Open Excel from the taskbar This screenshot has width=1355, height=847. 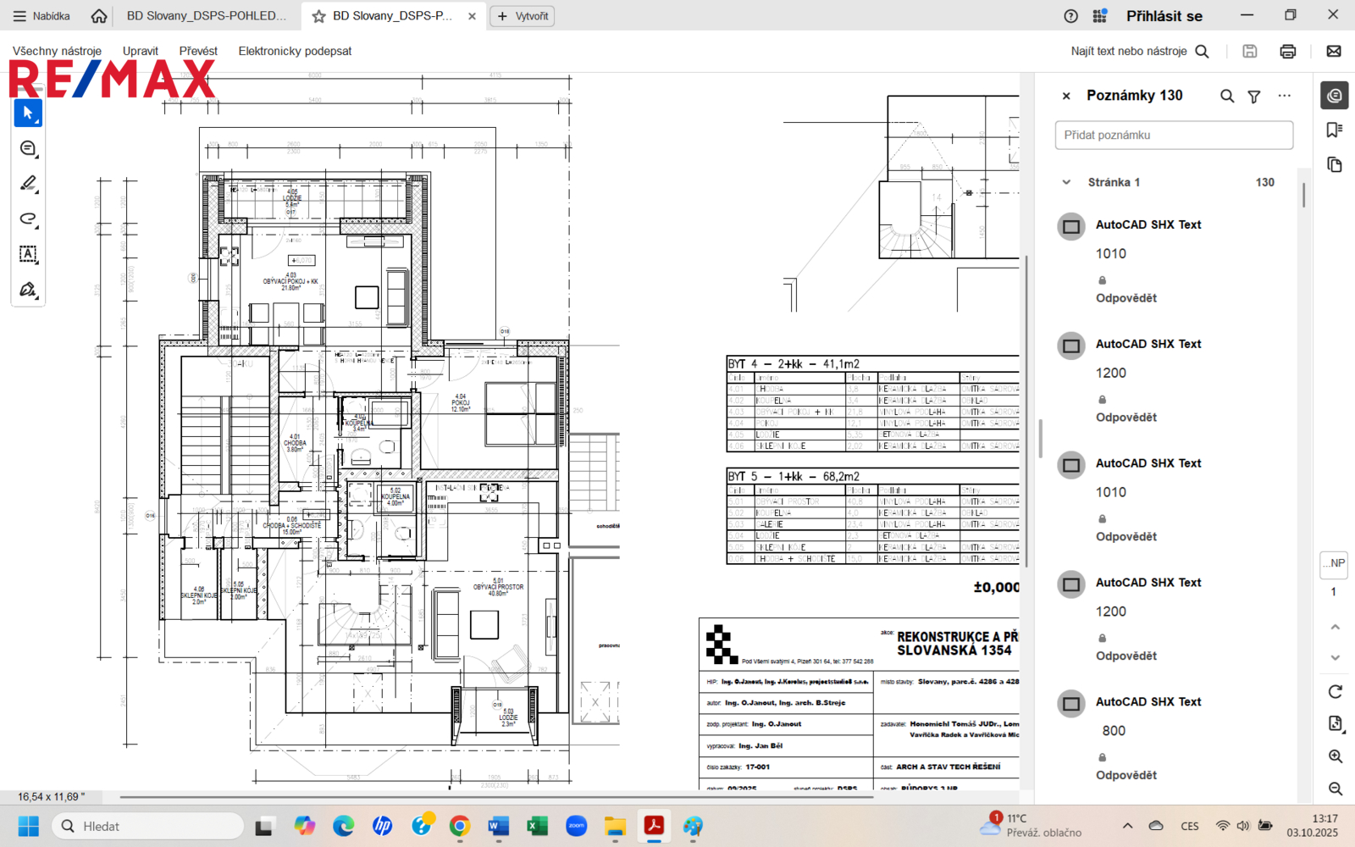537,826
